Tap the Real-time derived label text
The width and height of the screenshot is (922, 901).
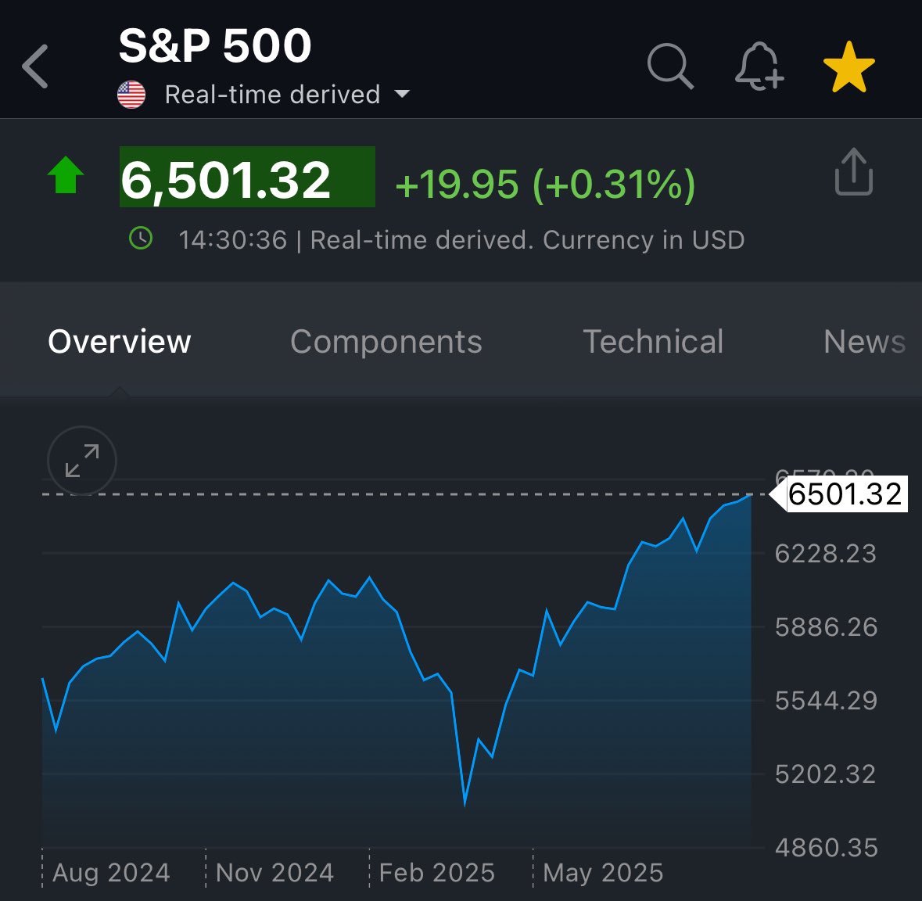click(x=272, y=95)
